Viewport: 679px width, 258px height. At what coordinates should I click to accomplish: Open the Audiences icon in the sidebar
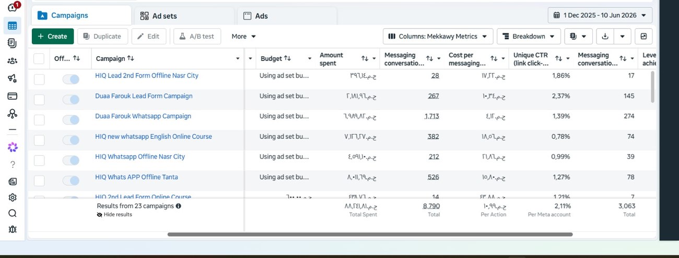(13, 61)
